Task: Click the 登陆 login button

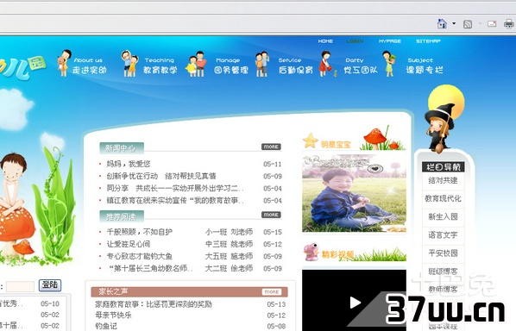Action: [x=50, y=285]
